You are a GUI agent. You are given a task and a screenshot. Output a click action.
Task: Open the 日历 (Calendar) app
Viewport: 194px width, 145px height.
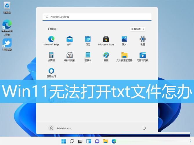88,41
